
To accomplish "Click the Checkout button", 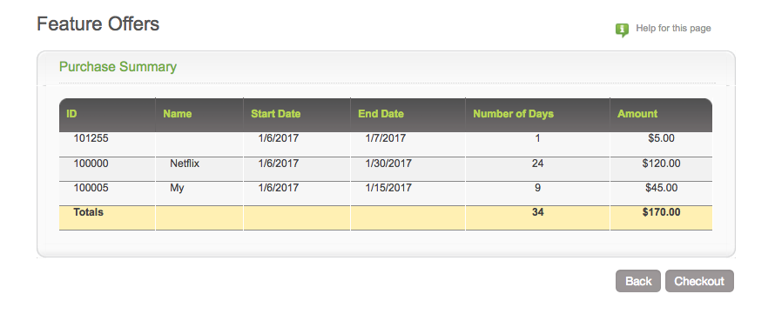I will click(x=699, y=281).
